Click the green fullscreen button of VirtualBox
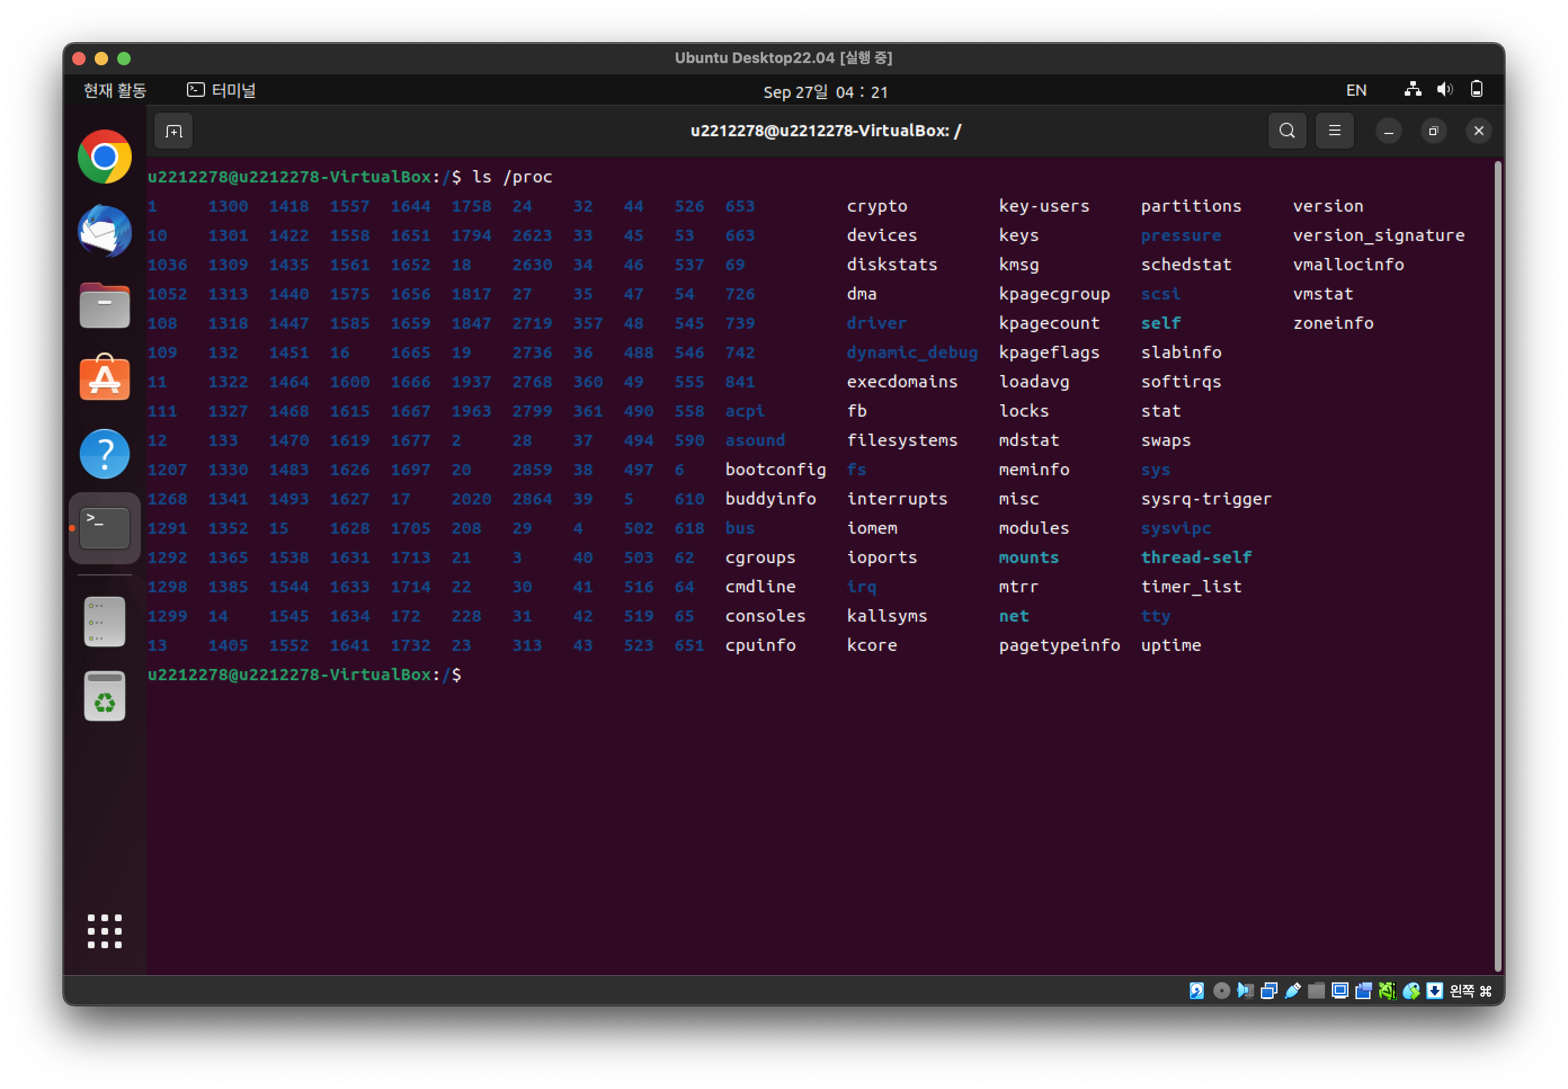1568x1089 pixels. pos(123,58)
